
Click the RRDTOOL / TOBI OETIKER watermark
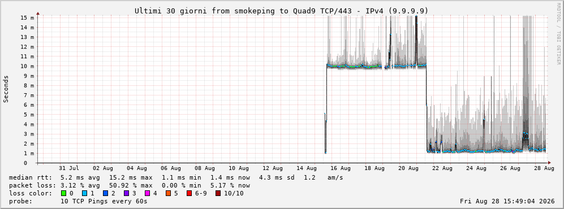click(x=558, y=33)
